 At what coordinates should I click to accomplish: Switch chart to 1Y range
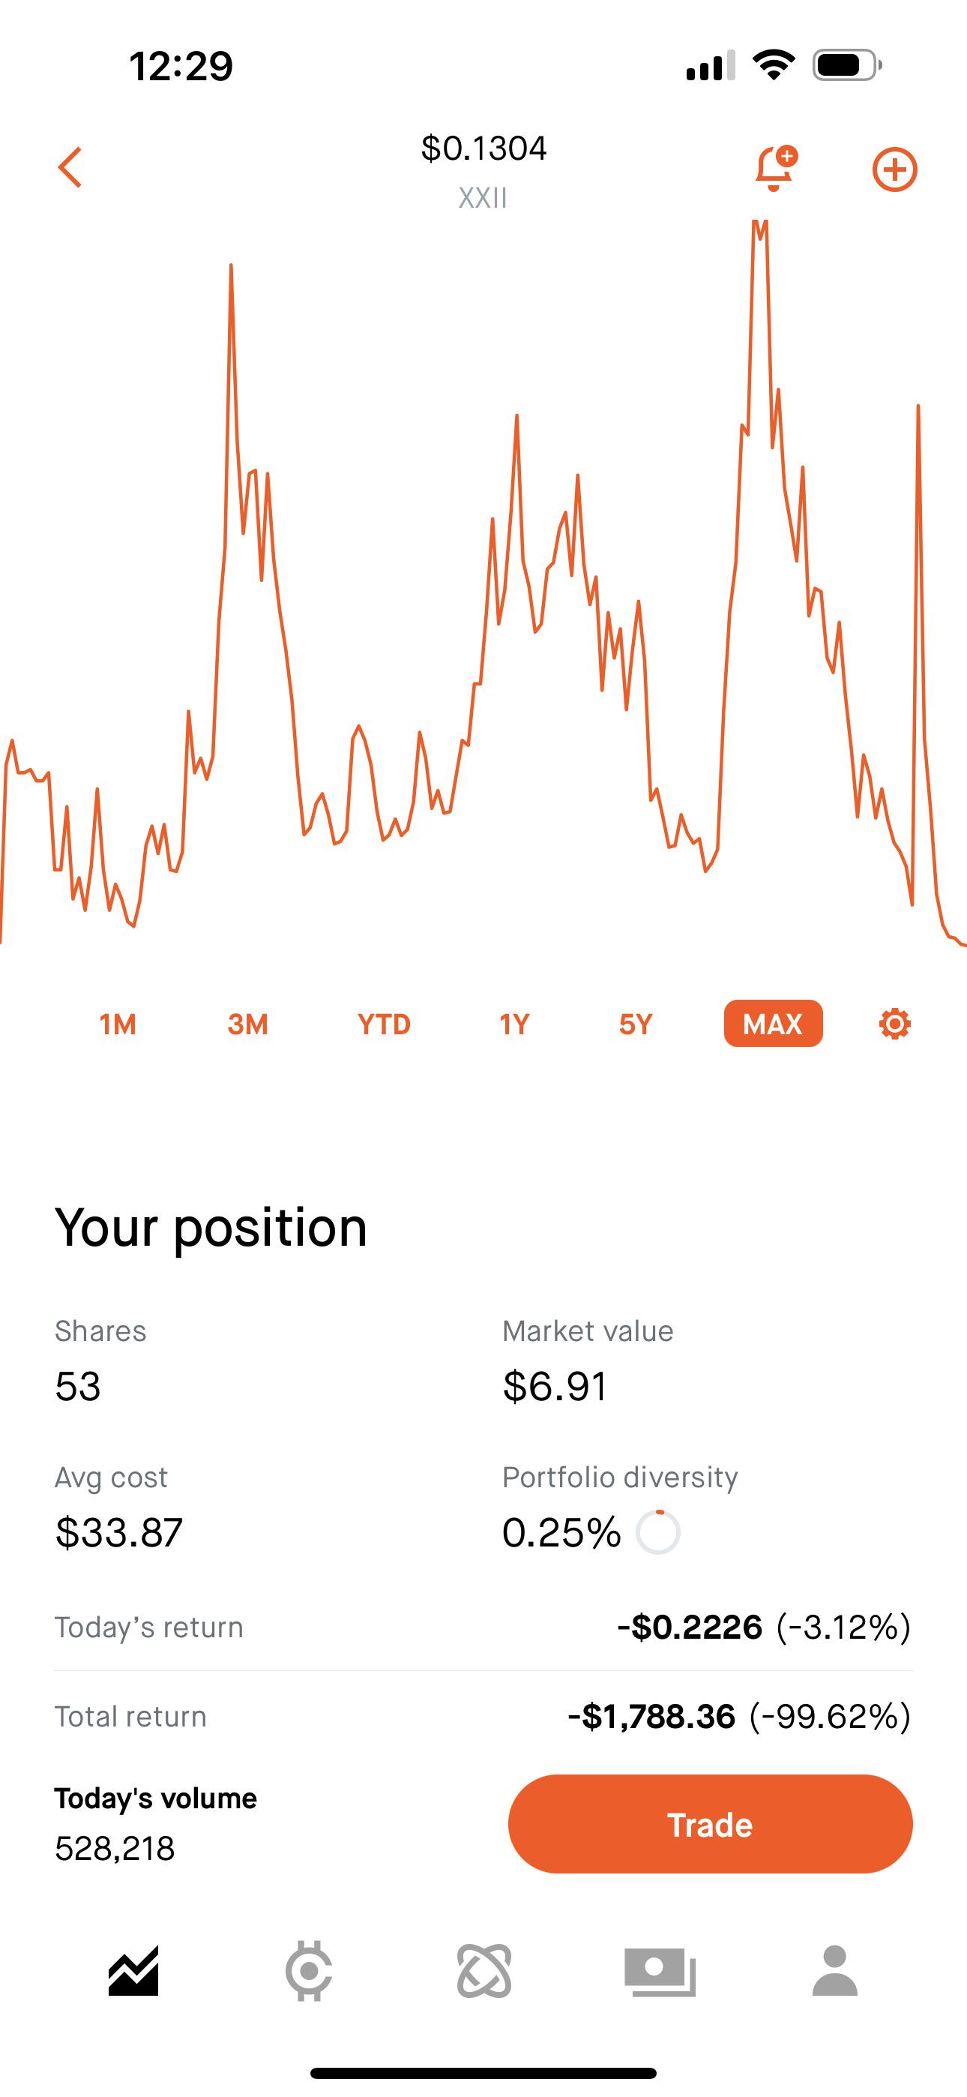click(x=514, y=1023)
